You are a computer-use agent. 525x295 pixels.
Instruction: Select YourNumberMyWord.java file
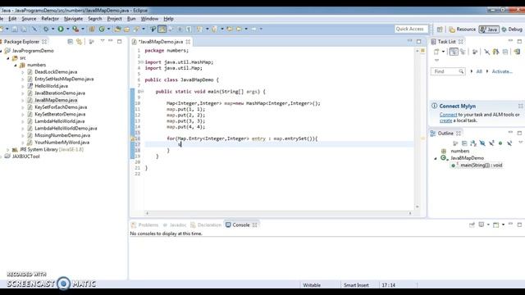pos(62,143)
